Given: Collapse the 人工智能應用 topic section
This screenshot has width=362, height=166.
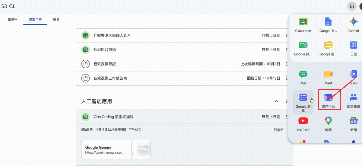Looking at the screenshot, I should click(x=276, y=101).
